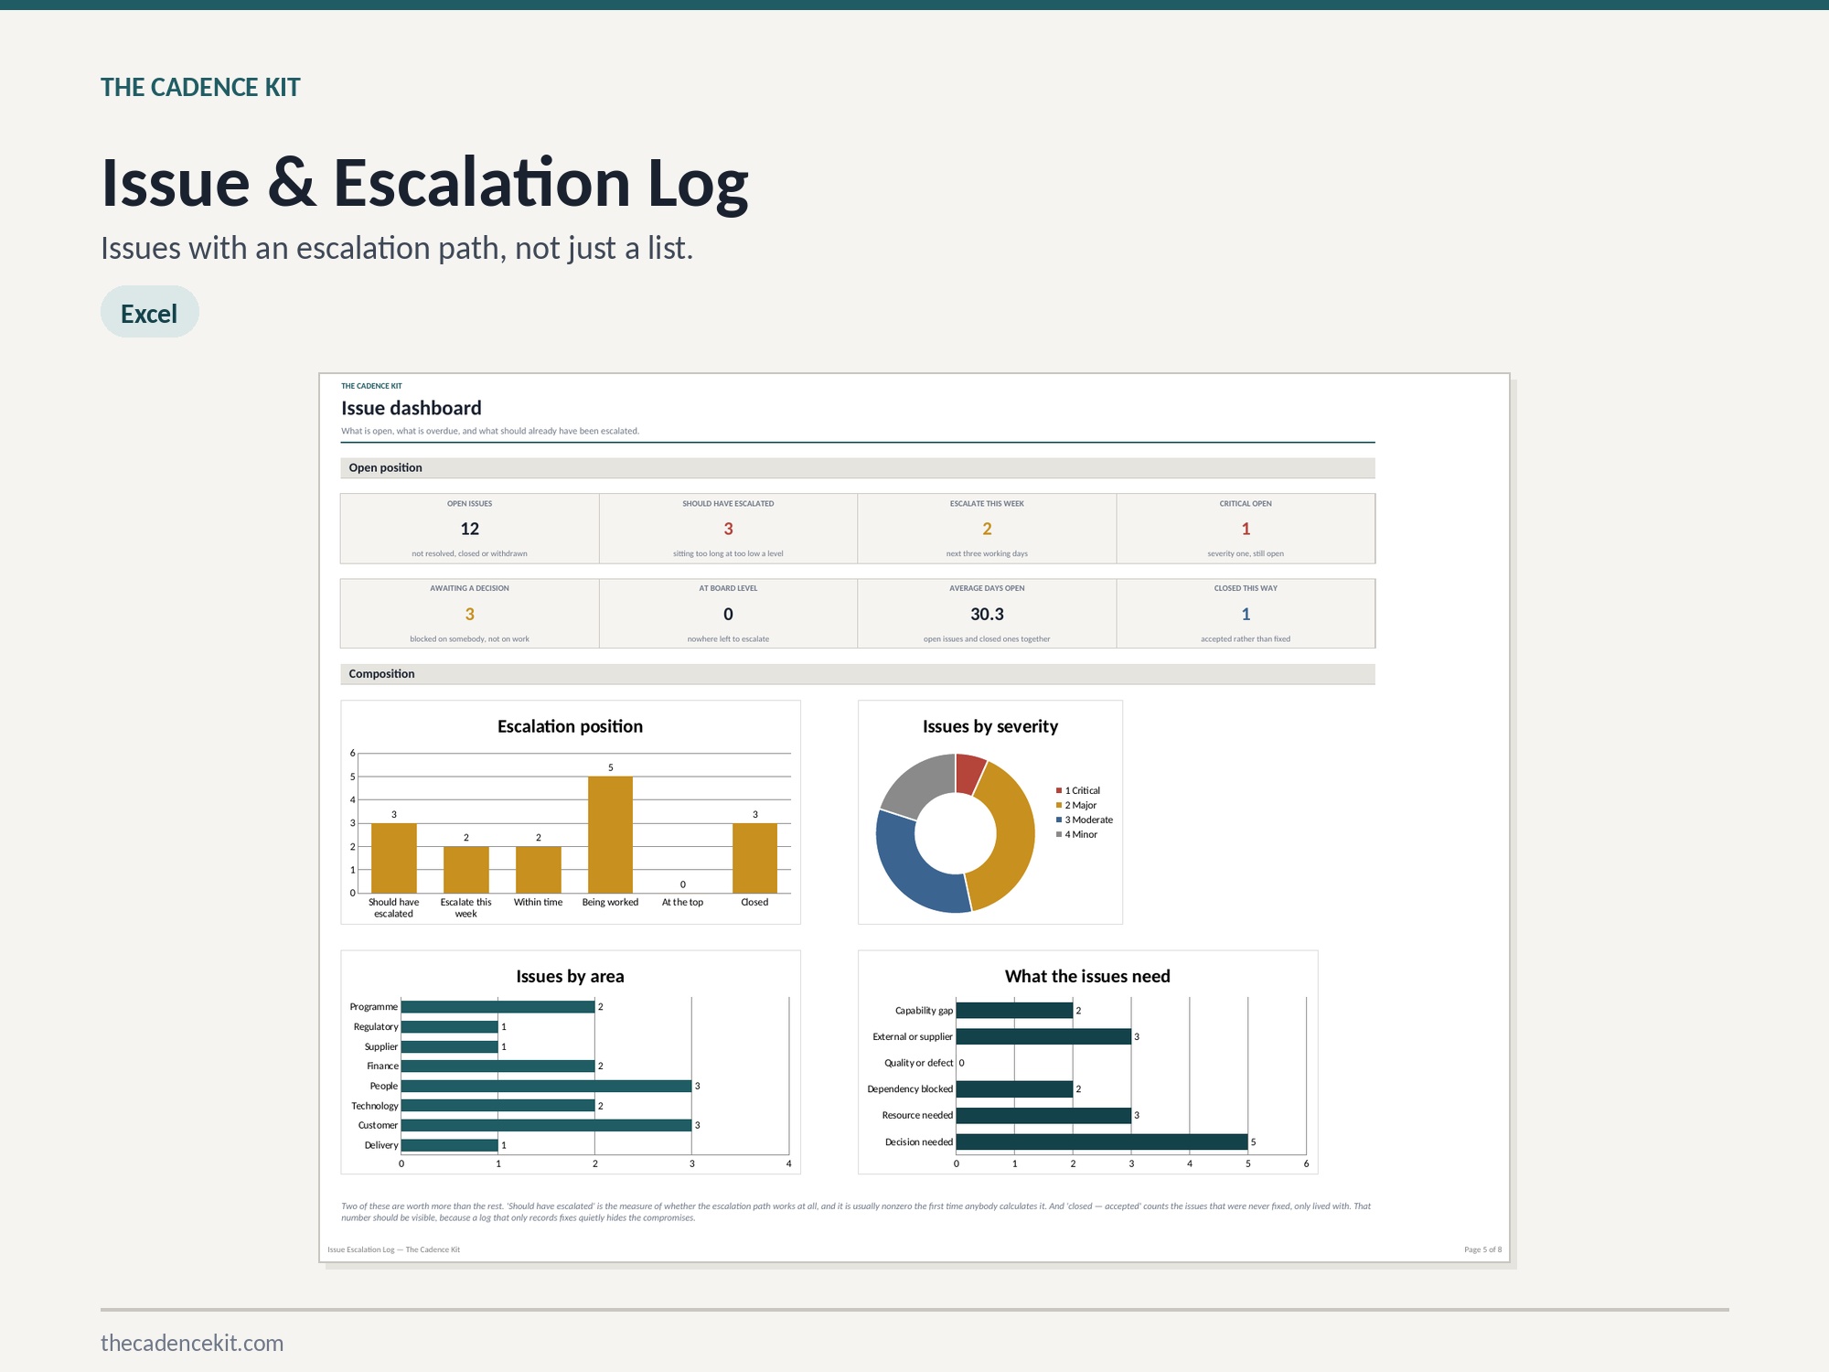Click the Awaiting a Decision card
This screenshot has width=1829, height=1372.
coord(469,614)
